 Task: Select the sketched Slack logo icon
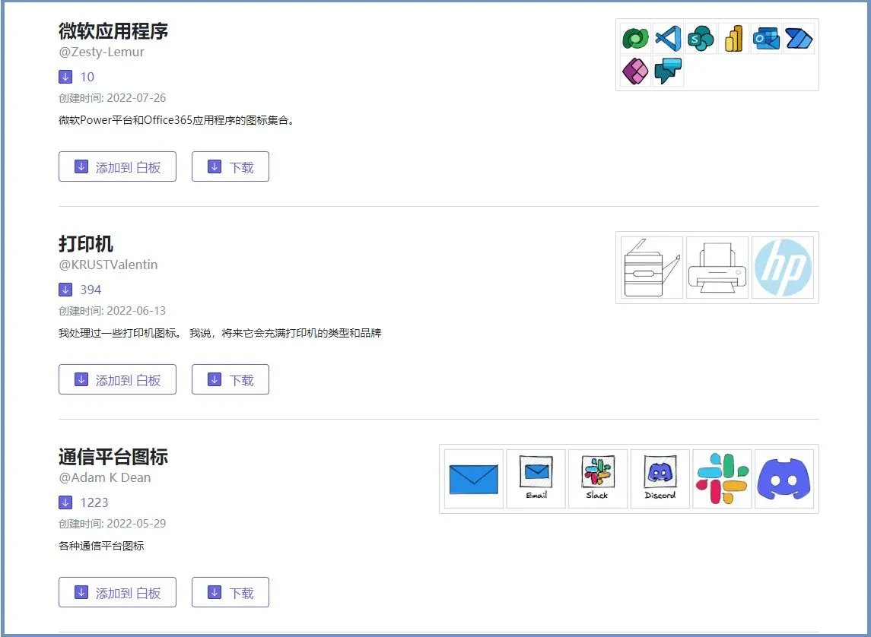(598, 475)
